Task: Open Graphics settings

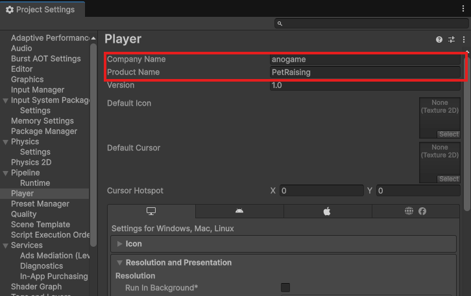Action: 27,80
